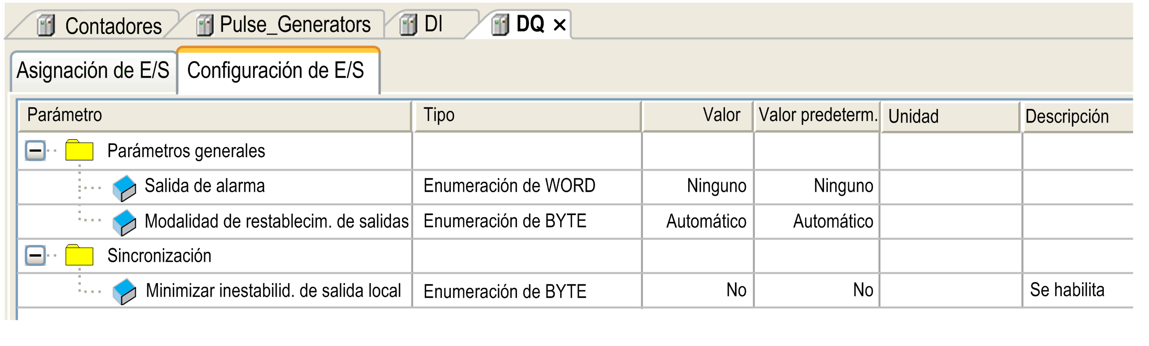1149x346 pixels.
Task: Close the DQ editor tab
Action: coord(560,25)
